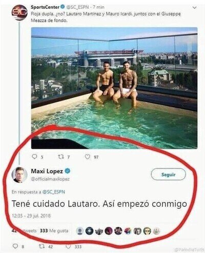Click Maxi Lopez verified badge
The image size is (205, 253).
click(68, 171)
